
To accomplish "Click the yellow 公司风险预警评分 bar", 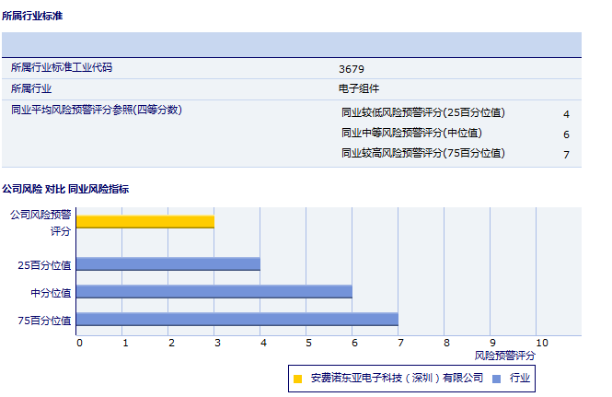I will click(144, 221).
